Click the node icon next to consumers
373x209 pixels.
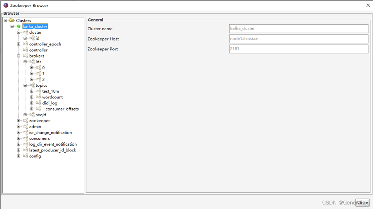pyautogui.click(x=26, y=139)
